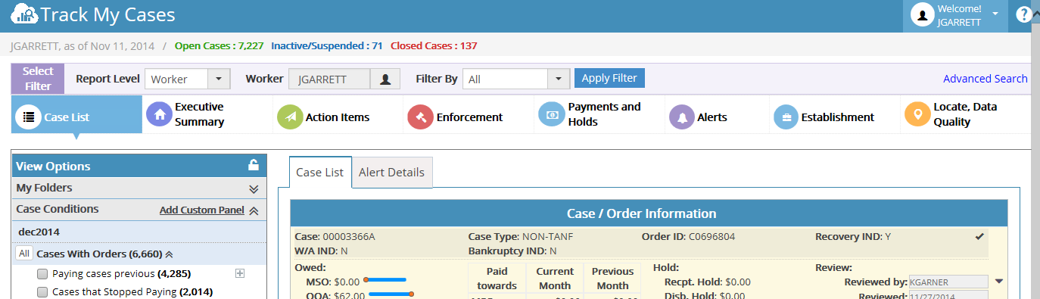This screenshot has height=299, width=1040.
Task: Click the Current Month column header
Action: click(555, 279)
